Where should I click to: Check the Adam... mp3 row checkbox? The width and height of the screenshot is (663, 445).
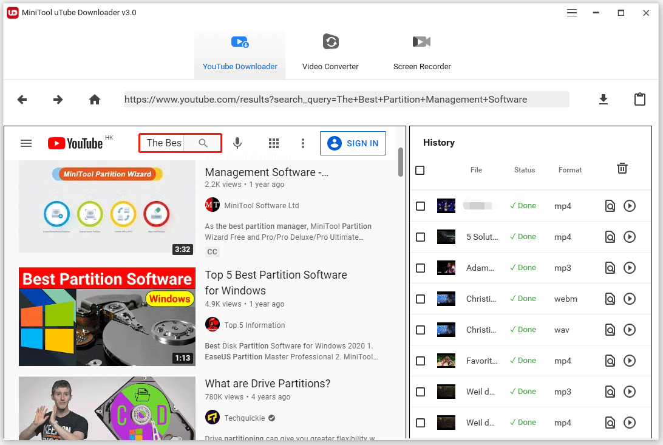coord(420,268)
